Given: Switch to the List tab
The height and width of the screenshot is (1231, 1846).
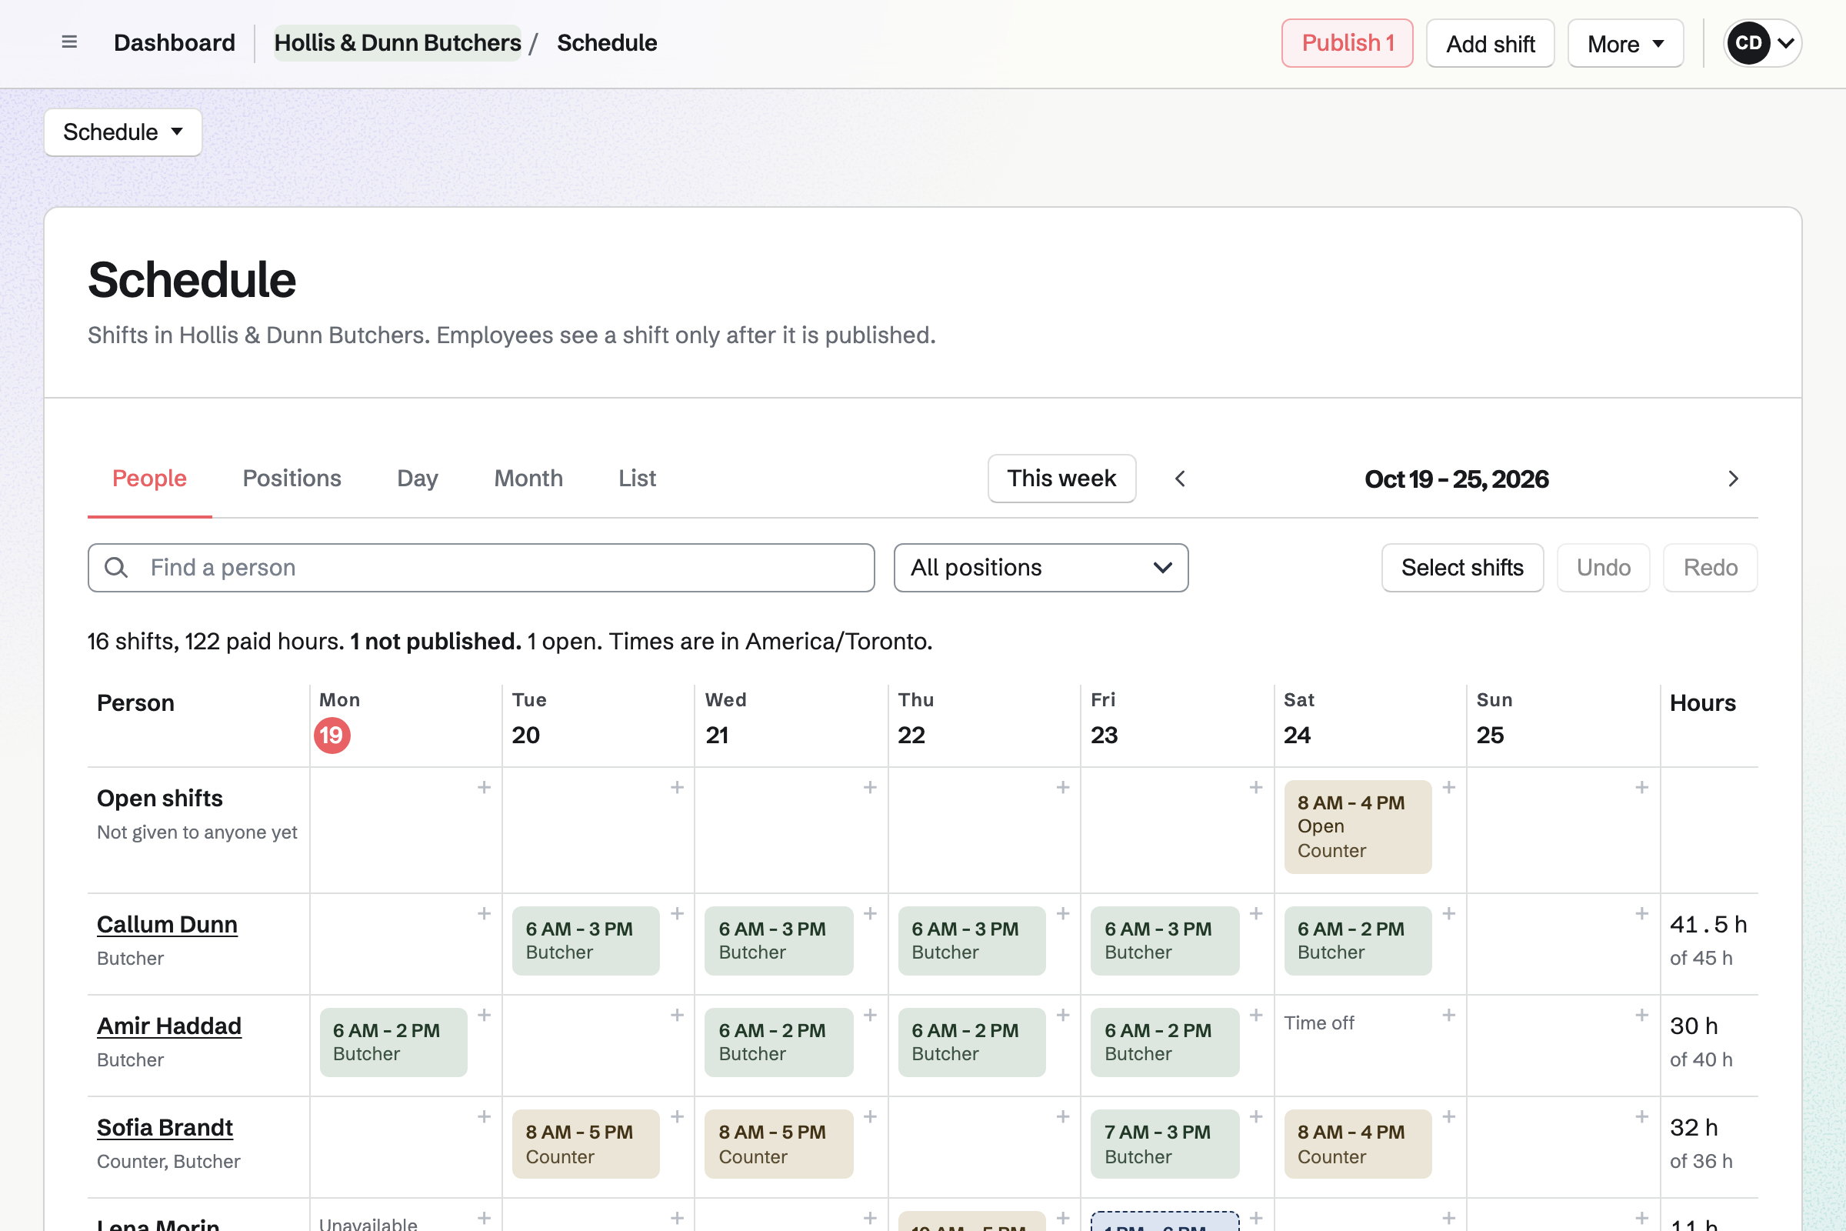Looking at the screenshot, I should tap(638, 478).
